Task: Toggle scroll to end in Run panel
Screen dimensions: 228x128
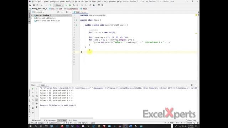Action: pos(37,100)
